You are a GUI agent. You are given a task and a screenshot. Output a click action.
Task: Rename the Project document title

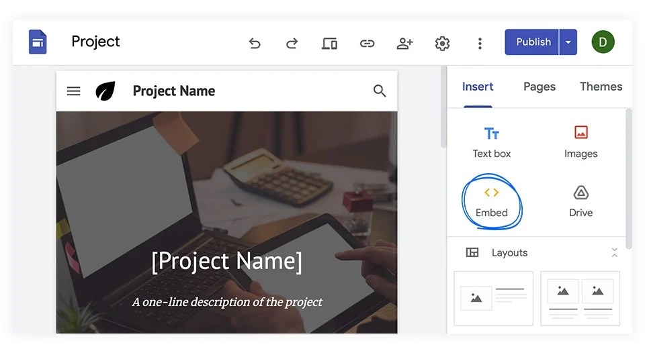point(95,42)
